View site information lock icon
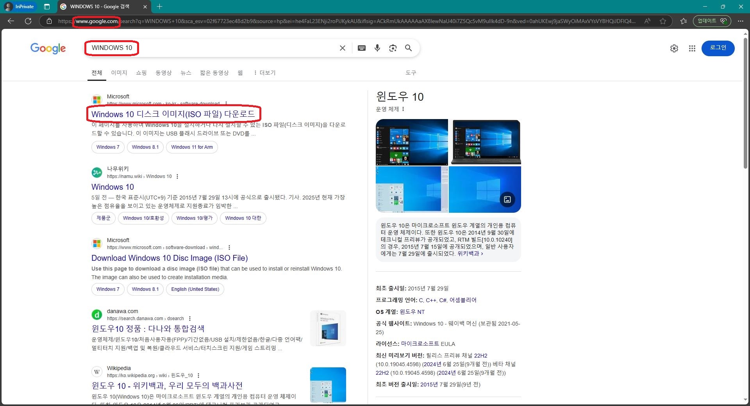 pyautogui.click(x=49, y=21)
